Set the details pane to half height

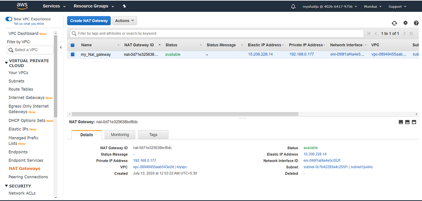(x=407, y=122)
